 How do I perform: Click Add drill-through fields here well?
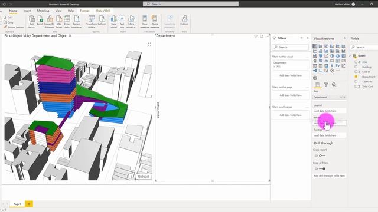(330, 175)
